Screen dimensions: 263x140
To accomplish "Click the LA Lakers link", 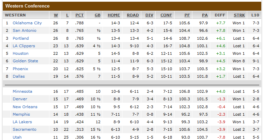I will tap(22, 122).
